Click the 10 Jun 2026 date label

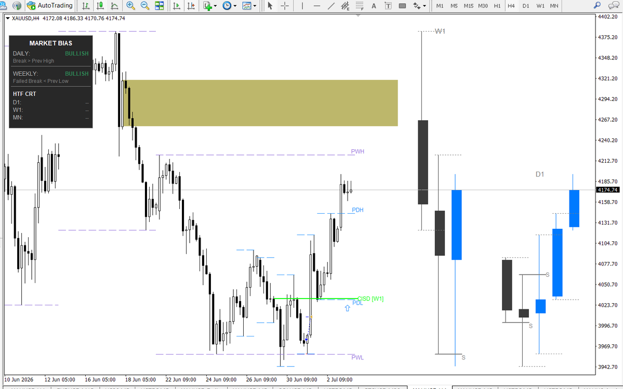point(19,380)
